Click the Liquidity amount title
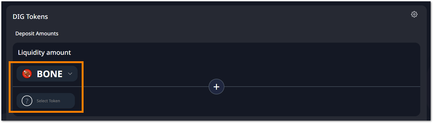433x123 pixels. (x=44, y=53)
